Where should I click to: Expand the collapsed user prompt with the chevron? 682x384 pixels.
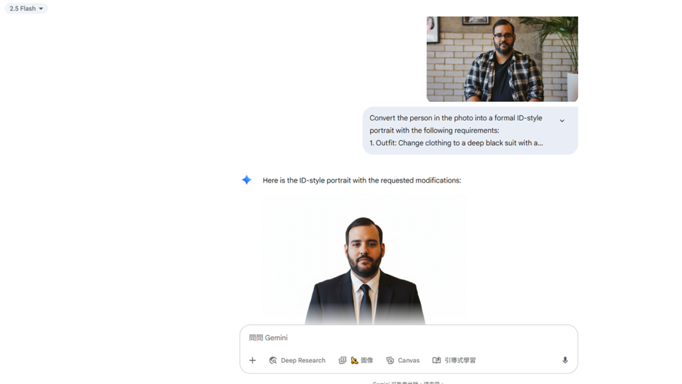coord(562,121)
